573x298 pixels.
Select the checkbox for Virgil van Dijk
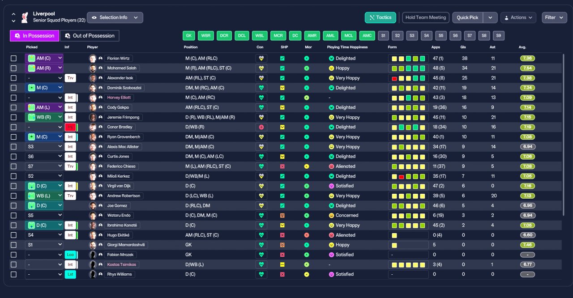point(13,186)
